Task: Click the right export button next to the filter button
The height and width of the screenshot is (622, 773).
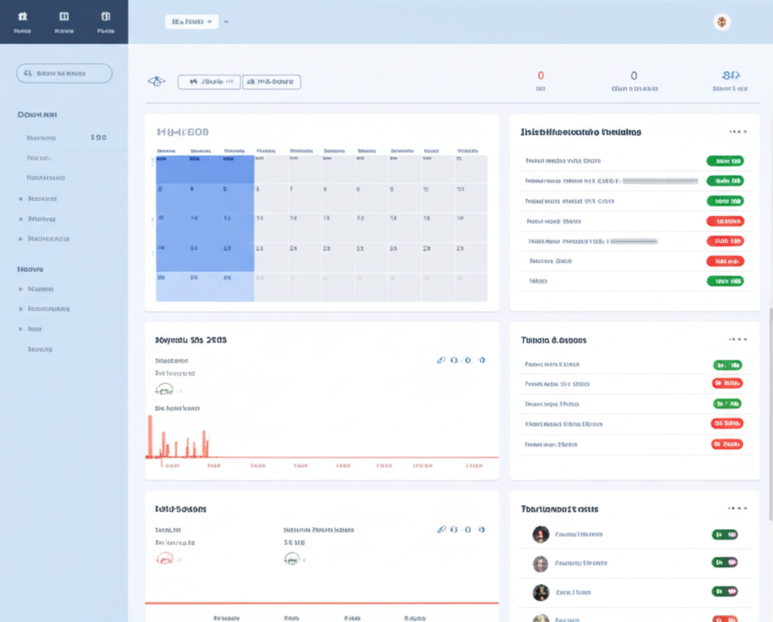Action: (271, 81)
